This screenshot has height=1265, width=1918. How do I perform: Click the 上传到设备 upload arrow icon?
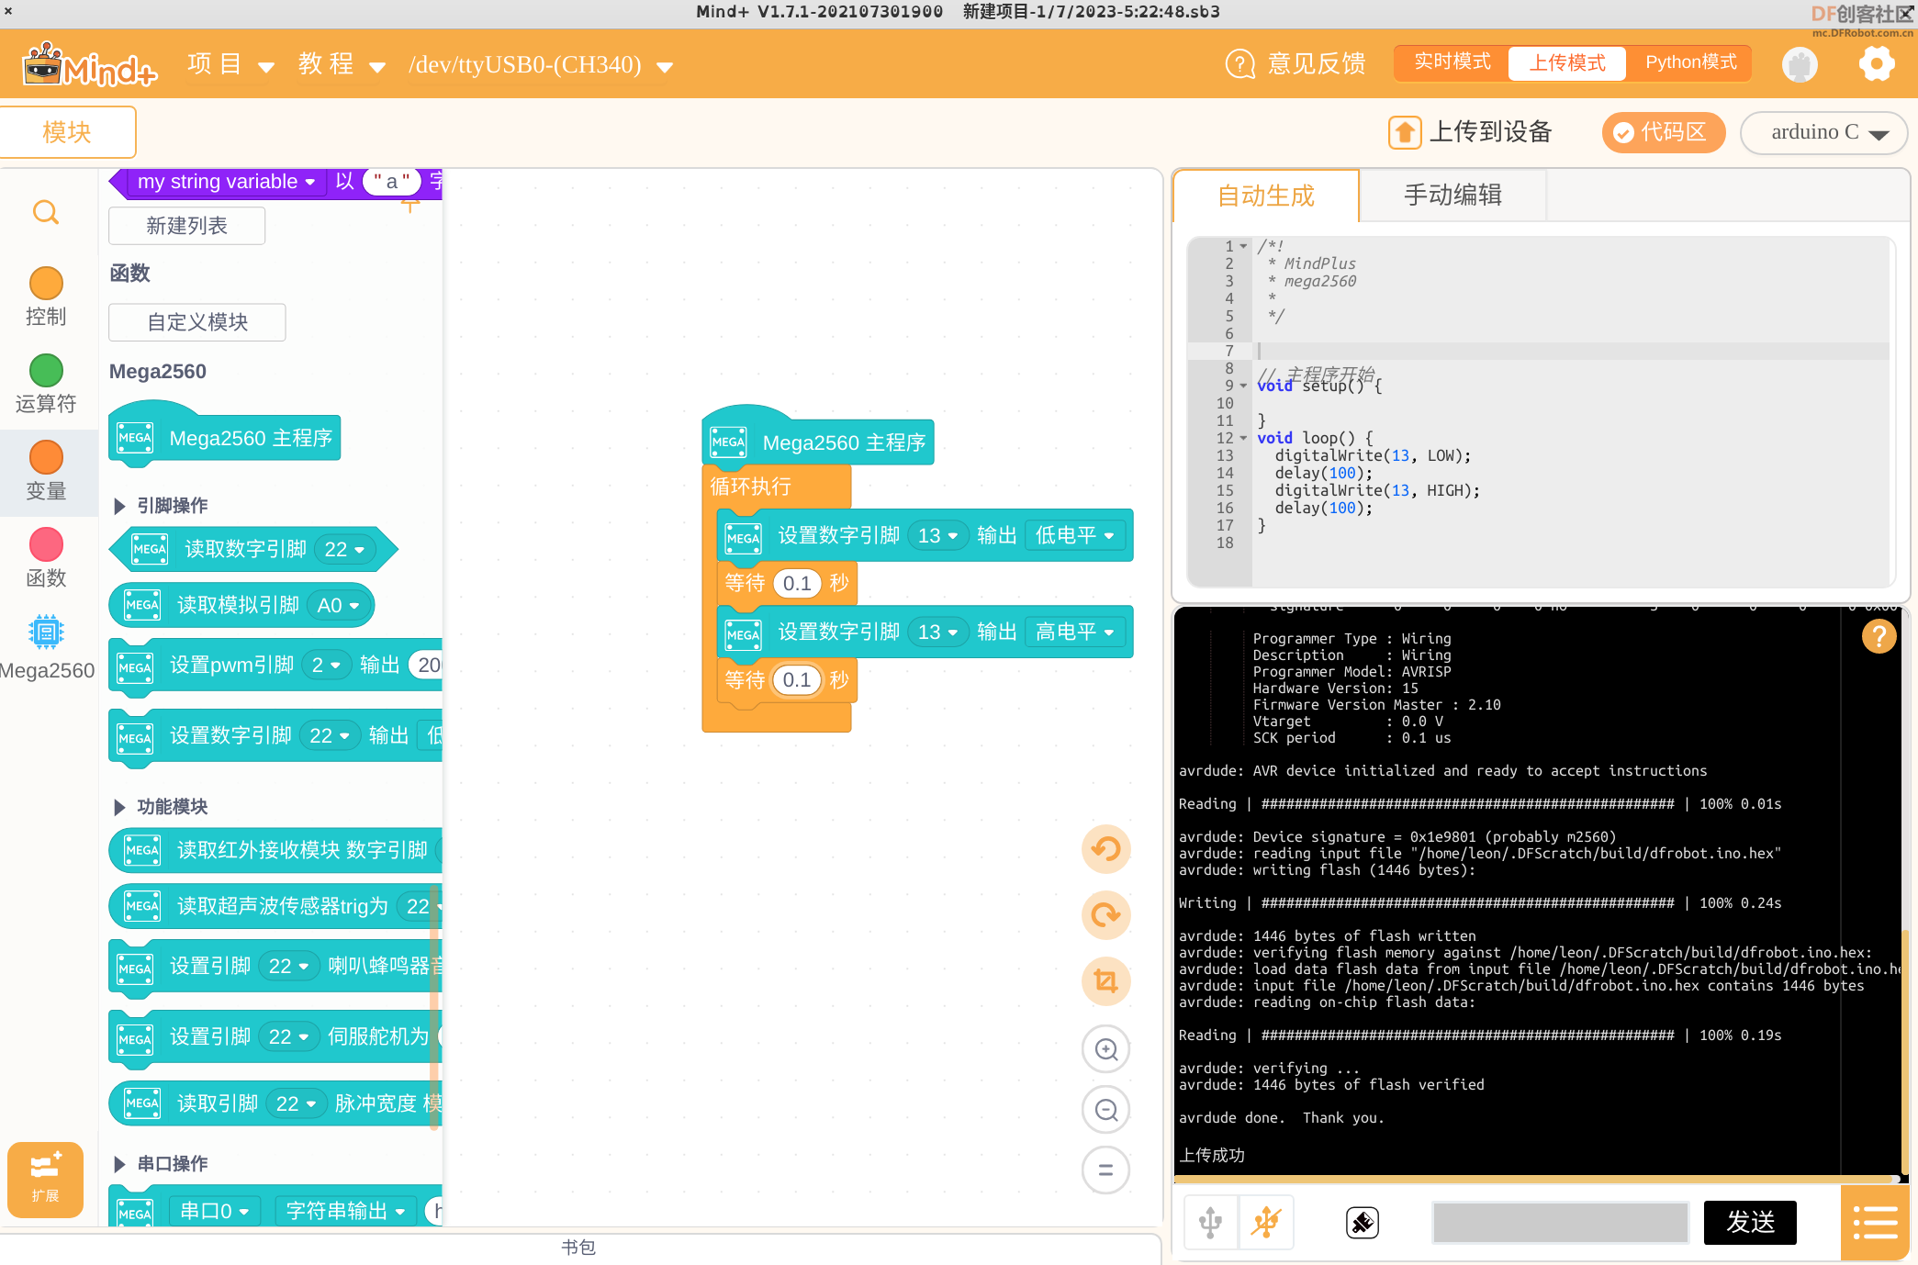click(1405, 132)
